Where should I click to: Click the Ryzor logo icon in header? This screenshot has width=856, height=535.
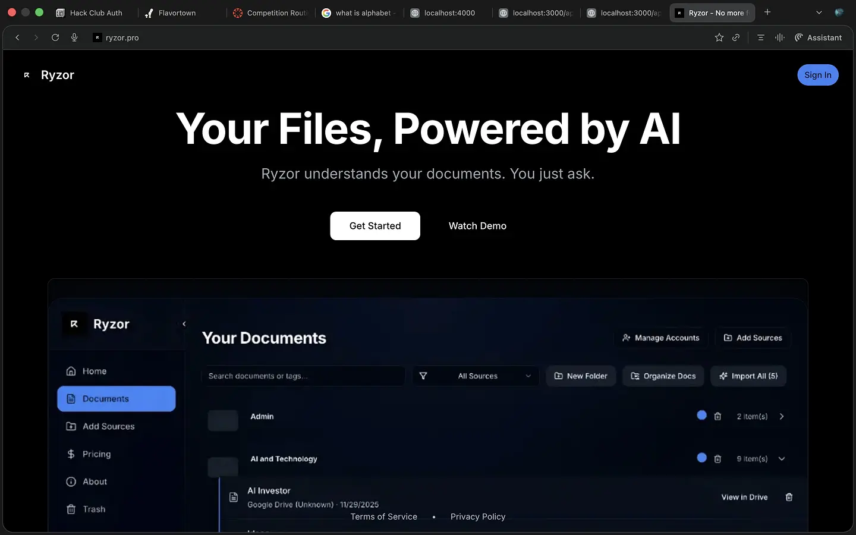[x=27, y=75]
